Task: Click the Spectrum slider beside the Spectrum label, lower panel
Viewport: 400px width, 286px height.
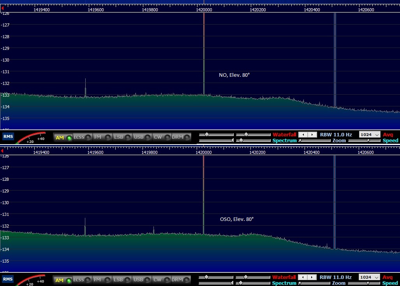Action: tap(253, 283)
